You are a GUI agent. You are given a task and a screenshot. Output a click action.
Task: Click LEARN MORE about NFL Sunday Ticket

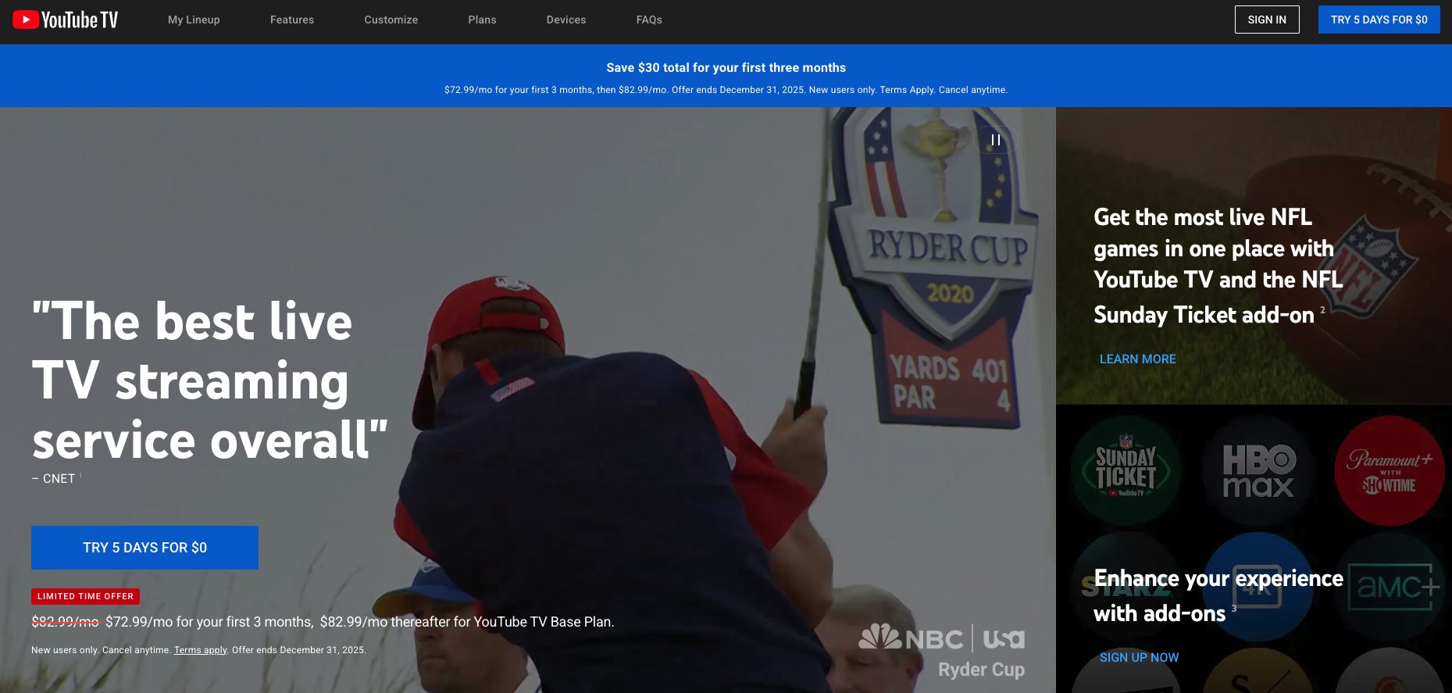[1137, 359]
